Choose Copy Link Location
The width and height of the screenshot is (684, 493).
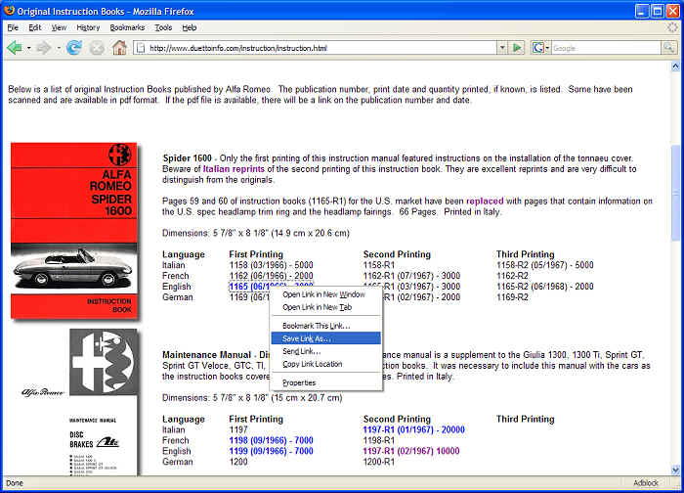click(325, 364)
